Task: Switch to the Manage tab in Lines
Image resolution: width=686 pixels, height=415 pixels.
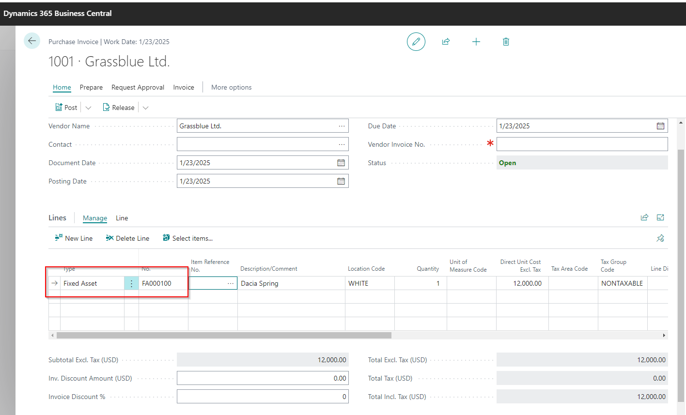Action: click(95, 218)
